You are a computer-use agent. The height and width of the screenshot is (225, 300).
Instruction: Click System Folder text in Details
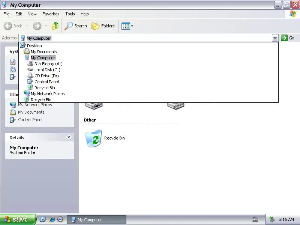click(22, 153)
